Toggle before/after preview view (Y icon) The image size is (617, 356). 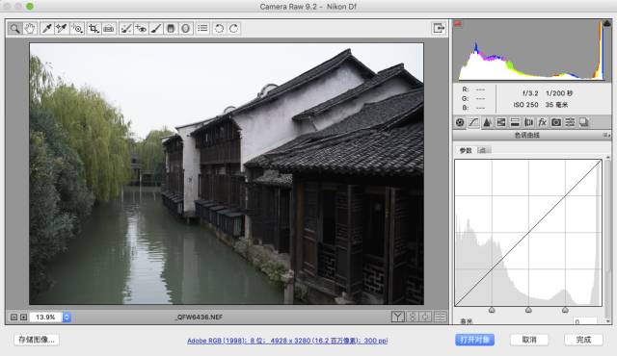pyautogui.click(x=398, y=317)
